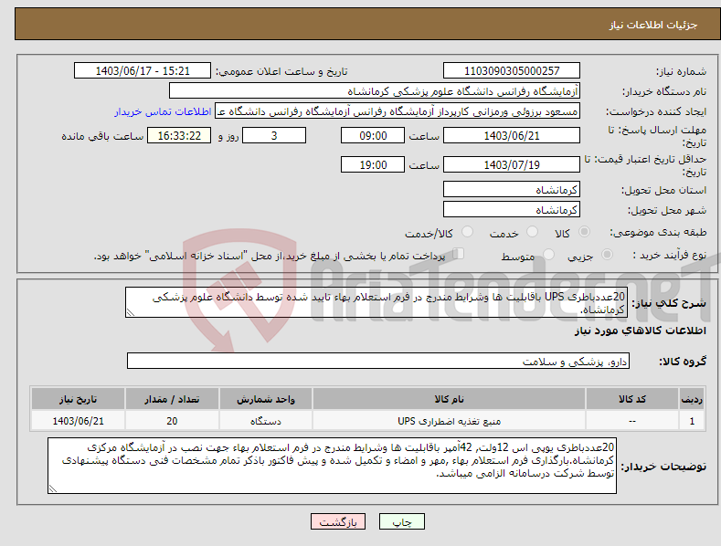Screen dimensions: 721x546
Task: Click the goods group field دارو، پزشکی و سلامت
Action: click(x=378, y=362)
